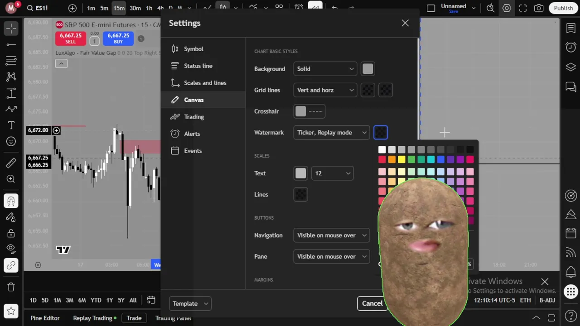
Task: Open the Replay Trading tab
Action: [95, 318]
